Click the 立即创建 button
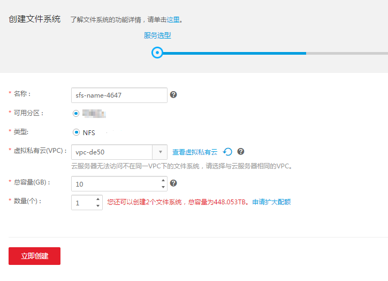 pos(34,256)
